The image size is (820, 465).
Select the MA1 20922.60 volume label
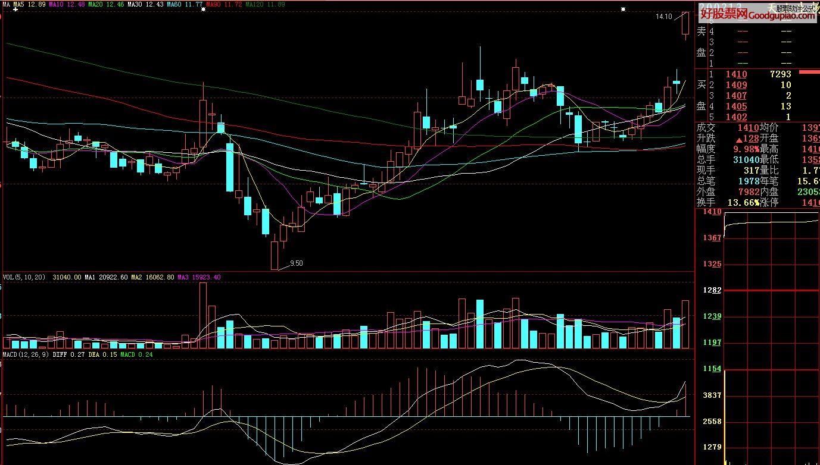point(107,277)
